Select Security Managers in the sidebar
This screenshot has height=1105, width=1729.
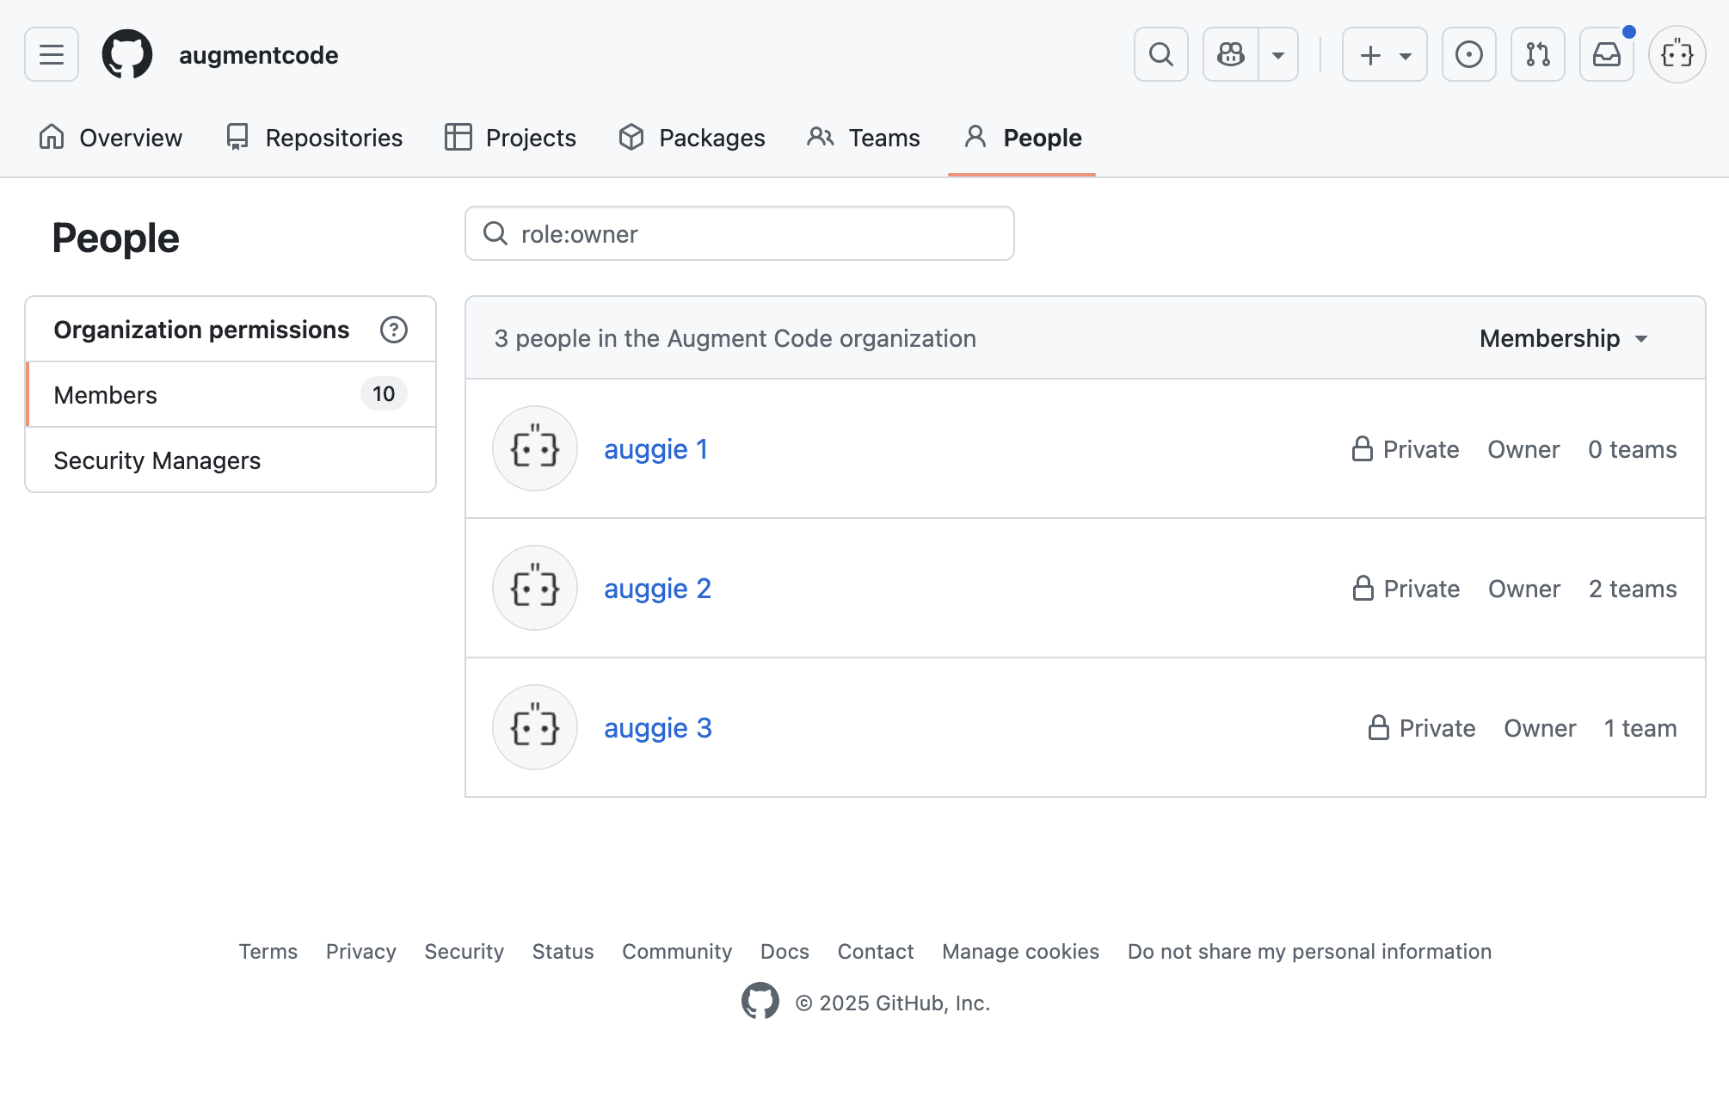click(231, 460)
